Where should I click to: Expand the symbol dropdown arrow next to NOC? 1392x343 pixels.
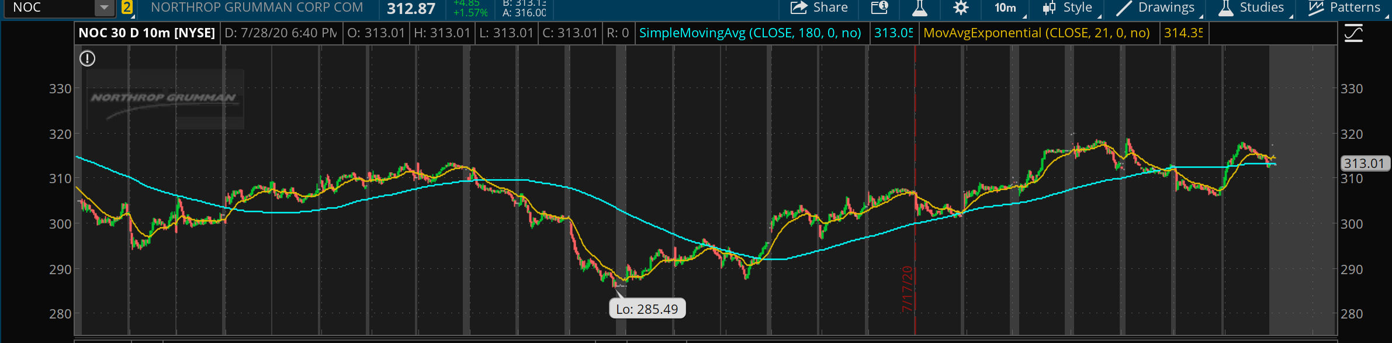[103, 8]
